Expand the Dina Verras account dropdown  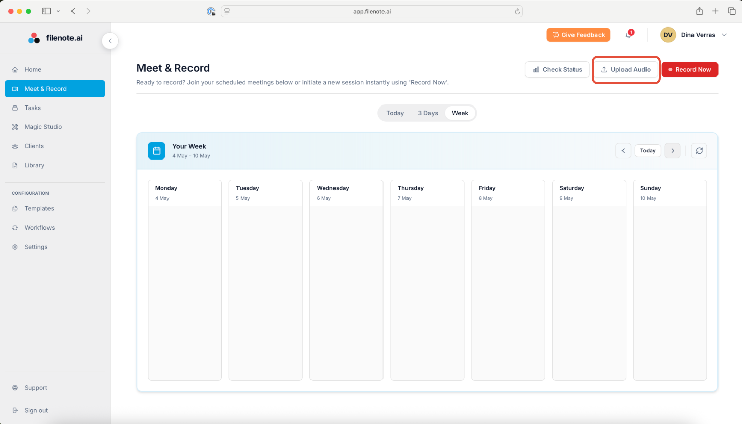point(724,35)
